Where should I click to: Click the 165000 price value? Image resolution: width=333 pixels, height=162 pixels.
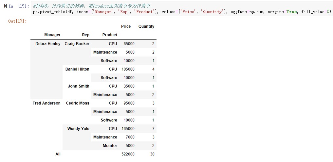128,129
